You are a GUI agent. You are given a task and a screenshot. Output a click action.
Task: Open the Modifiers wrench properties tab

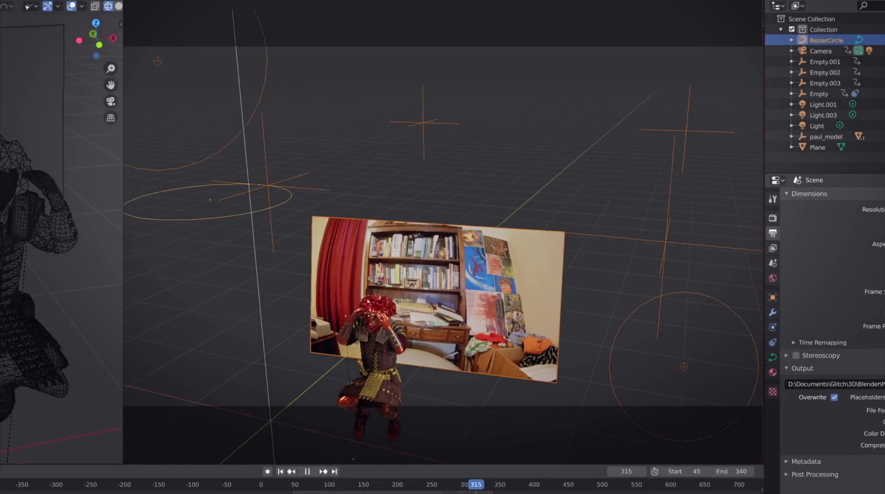click(773, 312)
